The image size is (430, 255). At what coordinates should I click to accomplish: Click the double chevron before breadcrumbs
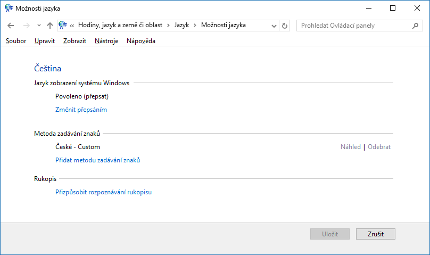(x=72, y=26)
